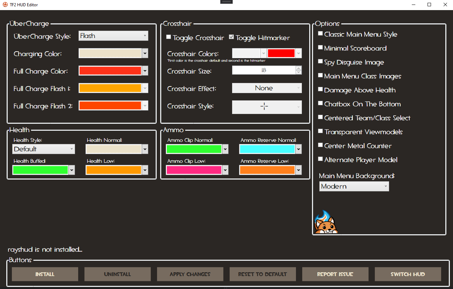
Task: Click the INSTALL button
Action: pos(45,274)
